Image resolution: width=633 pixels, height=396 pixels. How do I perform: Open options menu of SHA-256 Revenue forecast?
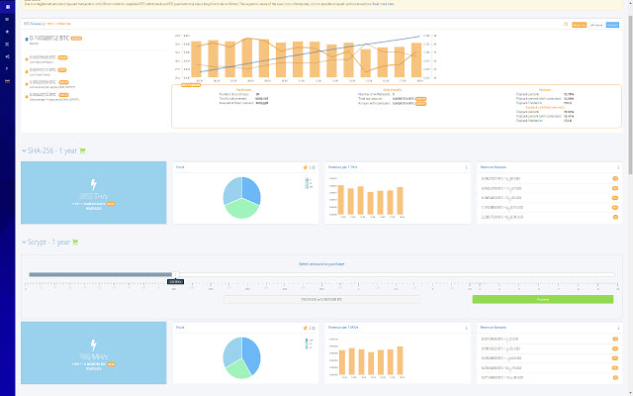click(618, 167)
